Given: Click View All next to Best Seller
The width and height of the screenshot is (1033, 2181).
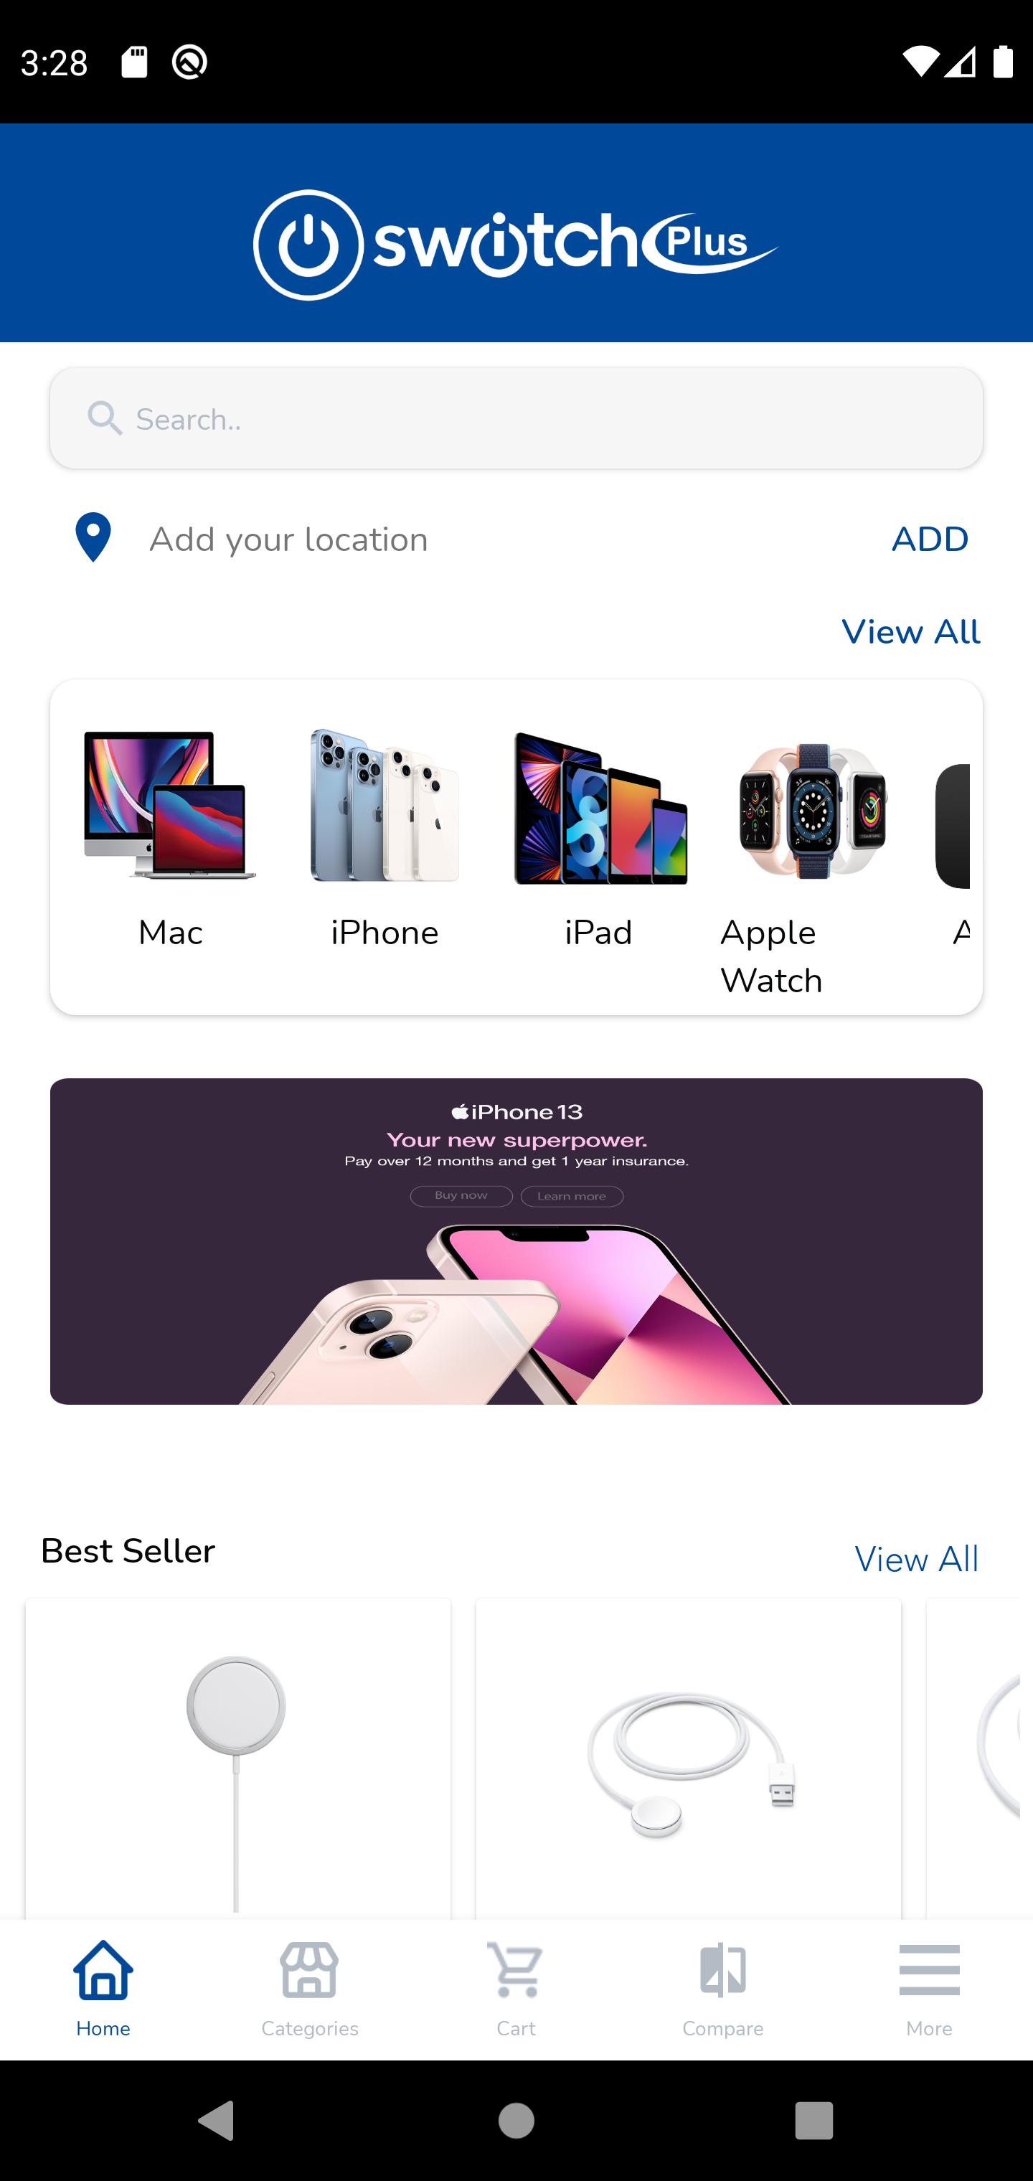Looking at the screenshot, I should (x=917, y=1560).
